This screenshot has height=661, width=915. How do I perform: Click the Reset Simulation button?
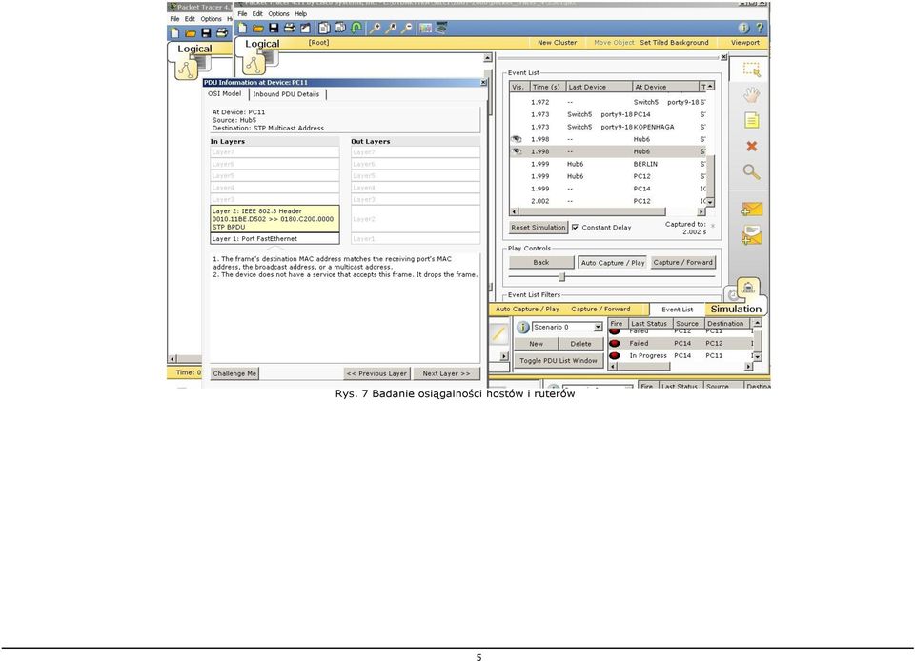click(539, 228)
